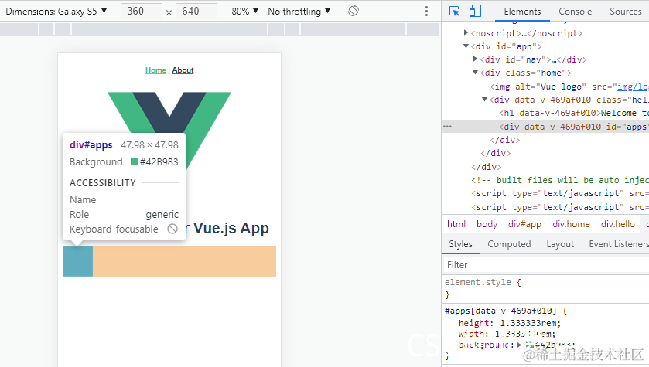Expand the noscript node
Screen dimensions: 649x367
tap(466, 32)
